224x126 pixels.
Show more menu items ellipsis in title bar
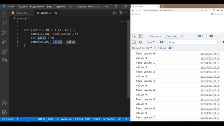tap(71, 6)
